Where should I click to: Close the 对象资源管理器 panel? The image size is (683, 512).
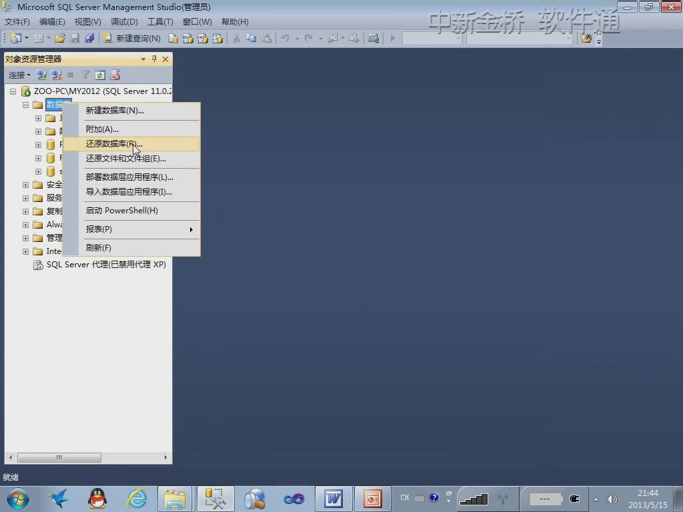pyautogui.click(x=165, y=59)
